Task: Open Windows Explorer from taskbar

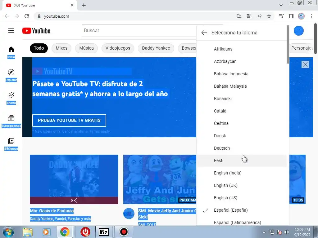Action: coord(28,232)
